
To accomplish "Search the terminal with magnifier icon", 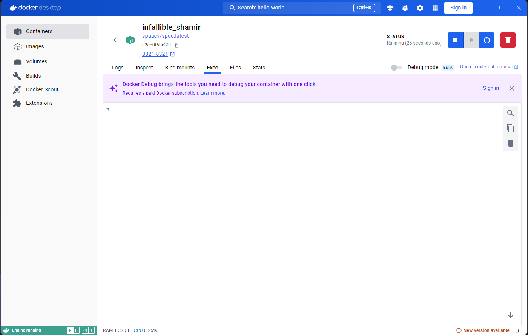I will (x=511, y=113).
